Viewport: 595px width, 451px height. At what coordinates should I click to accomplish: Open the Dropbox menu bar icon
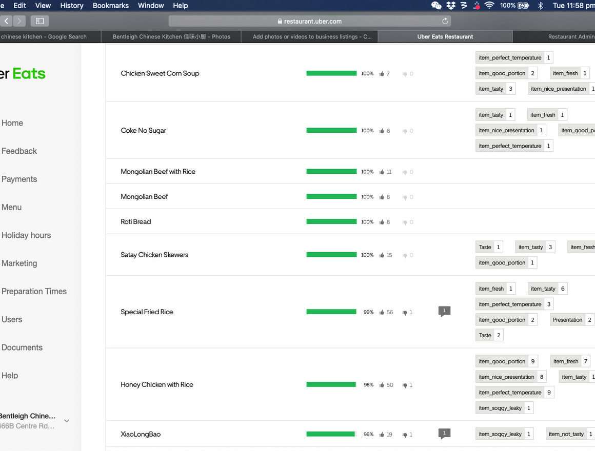tap(451, 6)
